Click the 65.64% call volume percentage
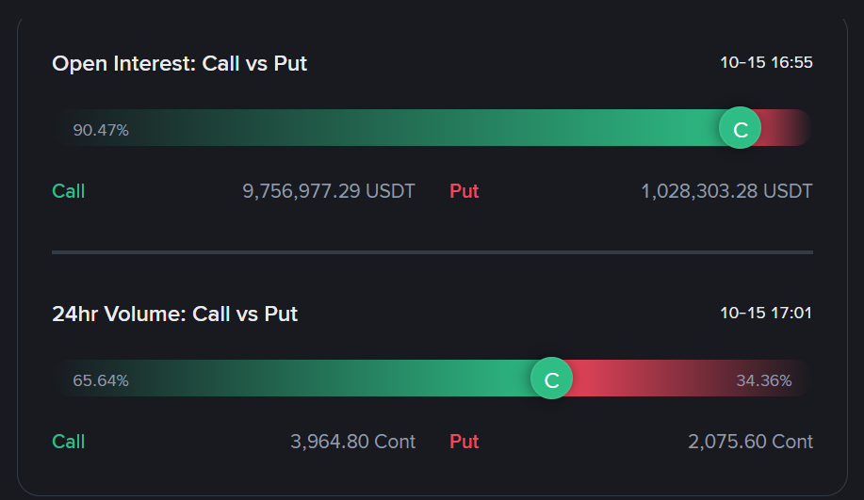Image resolution: width=864 pixels, height=500 pixels. tap(101, 380)
